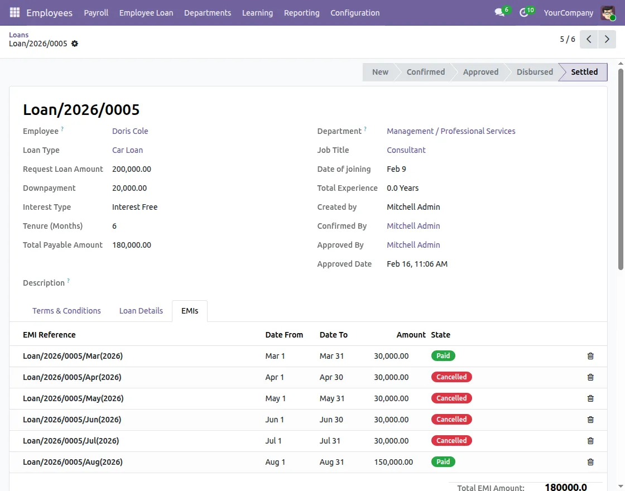Go to the previous loan record

point(589,39)
